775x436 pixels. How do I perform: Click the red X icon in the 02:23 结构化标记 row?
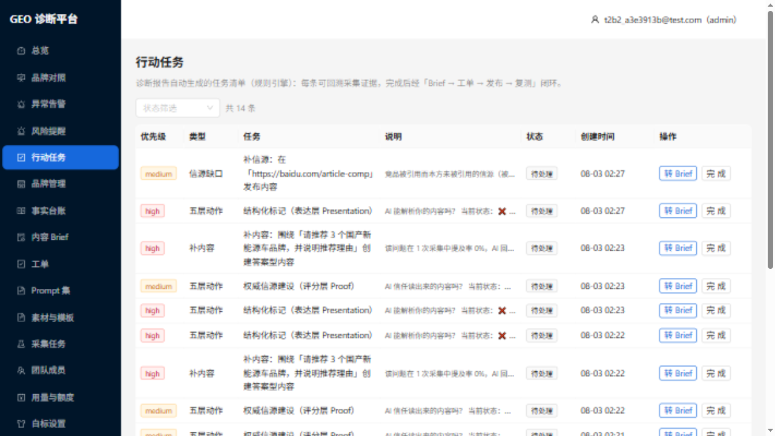pos(502,311)
